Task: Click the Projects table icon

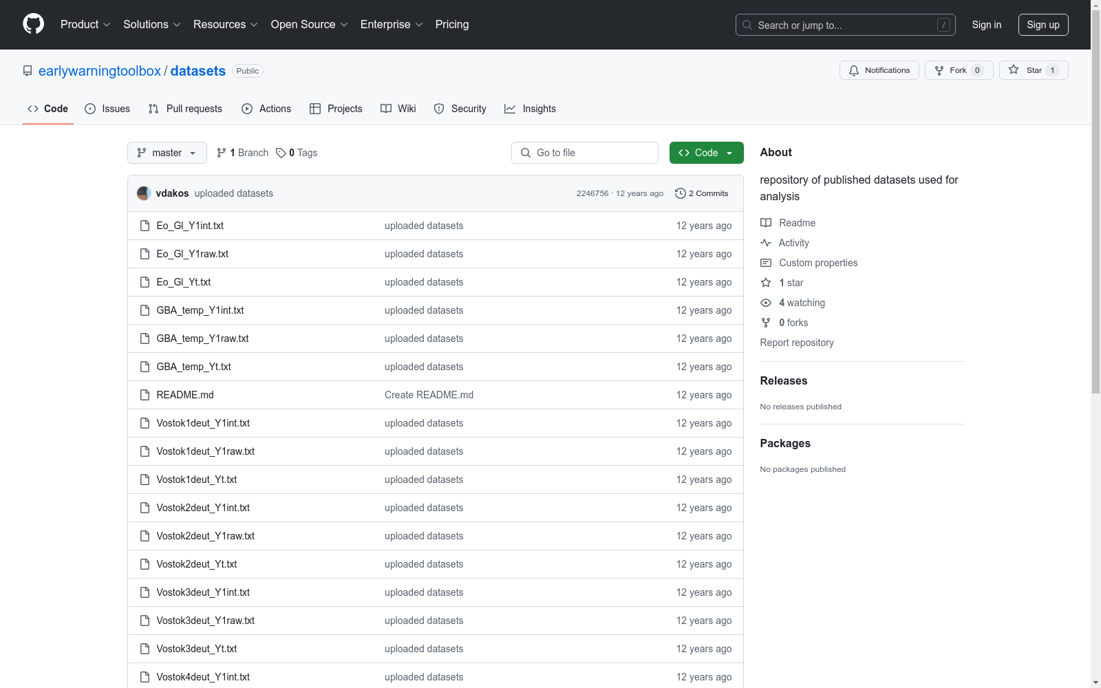Action: coord(315,109)
